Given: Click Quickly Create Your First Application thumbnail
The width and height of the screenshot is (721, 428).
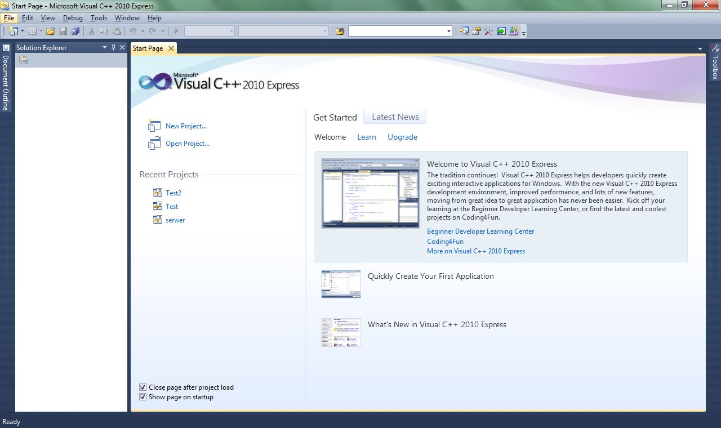Looking at the screenshot, I should pyautogui.click(x=341, y=284).
